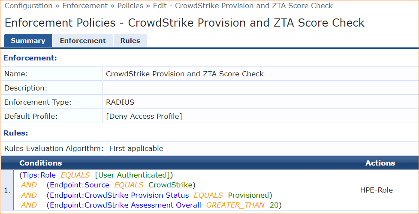Open the Enforcement tab
The height and width of the screenshot is (214, 419).
(x=83, y=41)
